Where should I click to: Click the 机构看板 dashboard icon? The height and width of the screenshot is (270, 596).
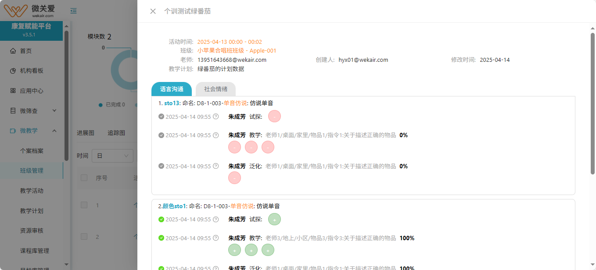pyautogui.click(x=13, y=71)
